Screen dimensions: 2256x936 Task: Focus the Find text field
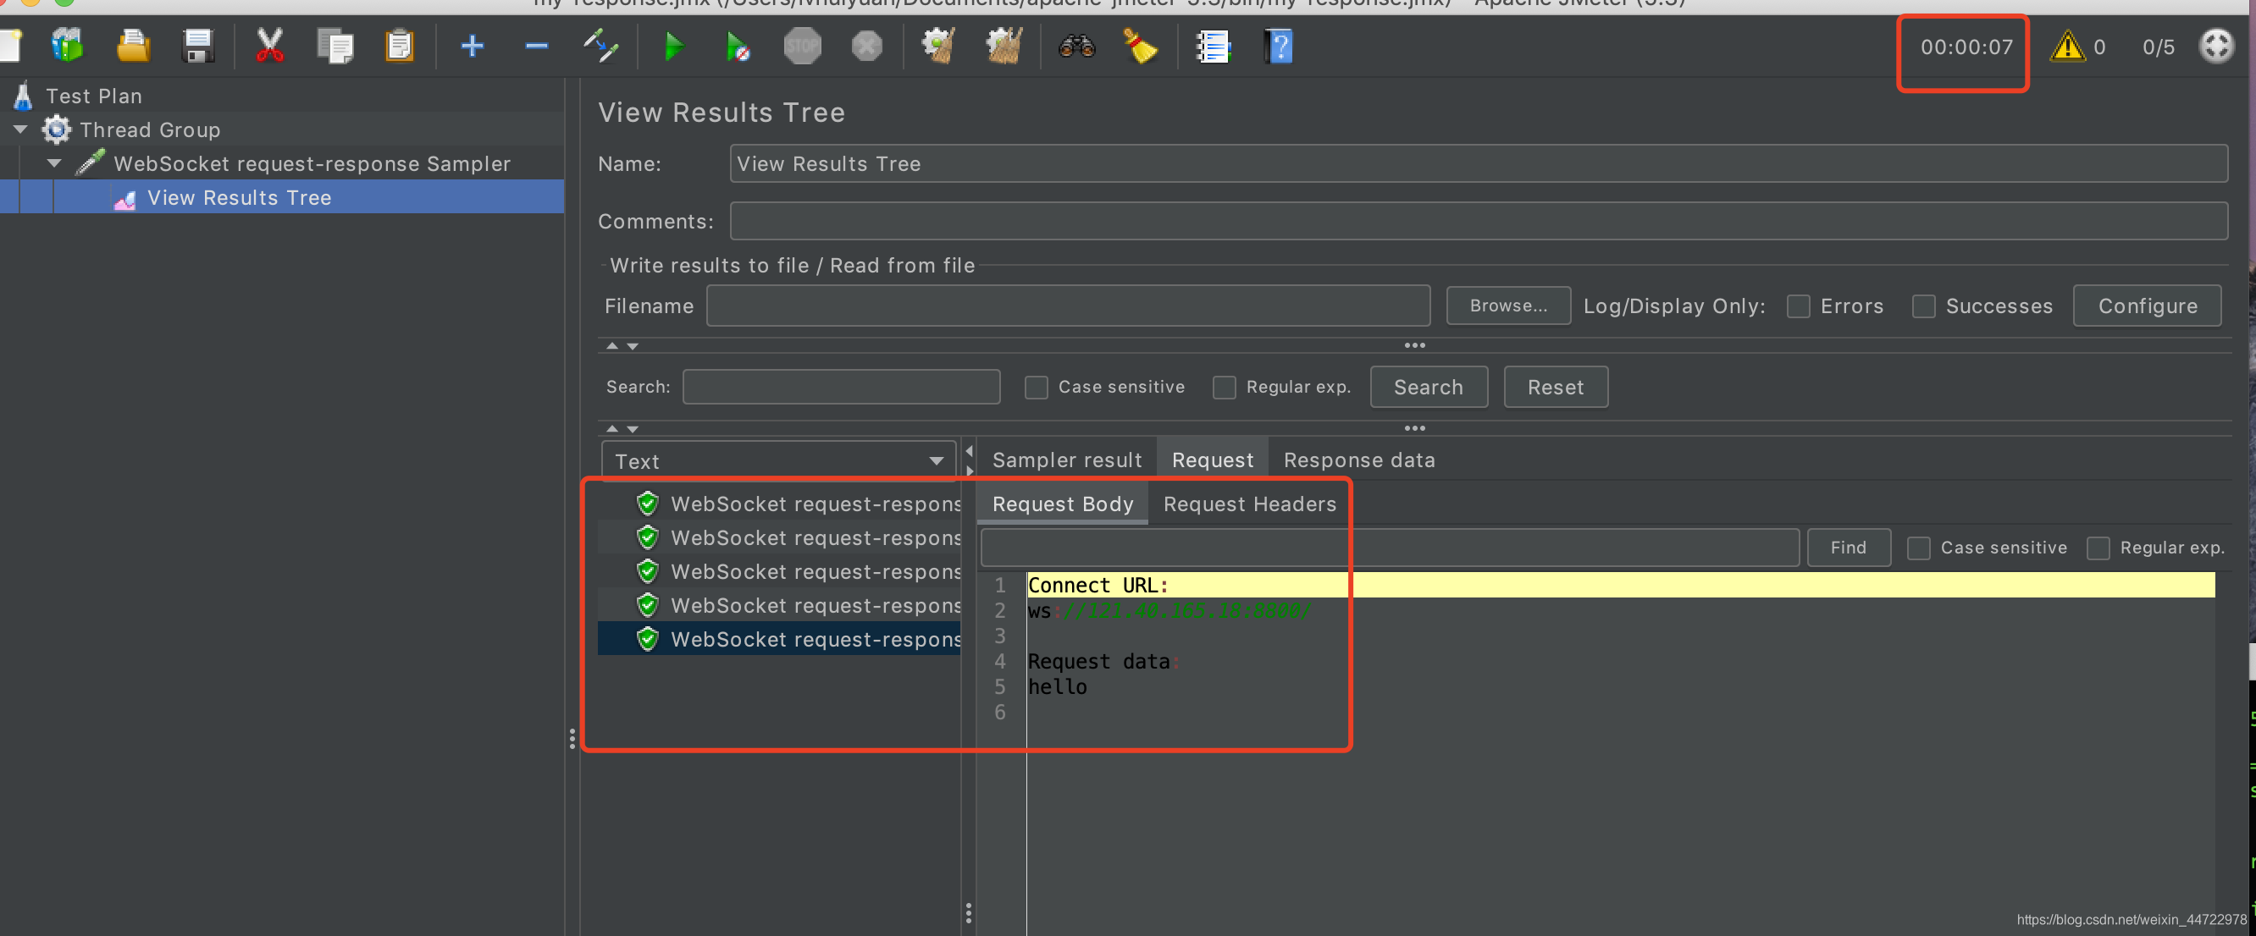1390,548
